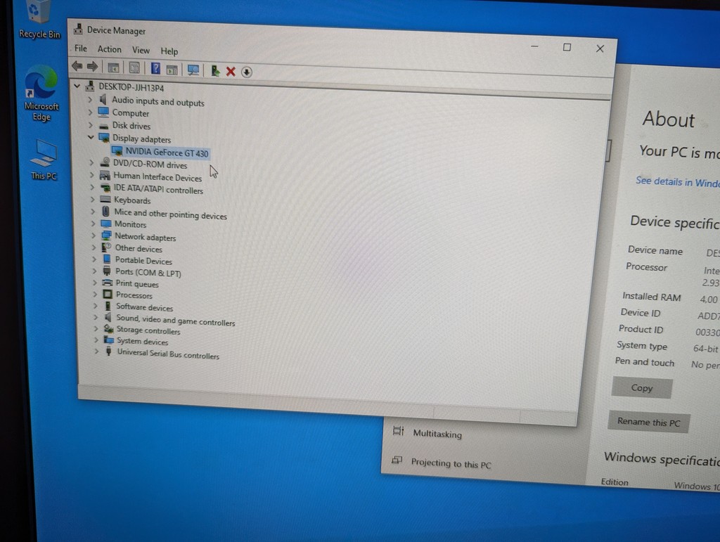720x542 pixels.
Task: Collapse the DESKTOP-JJH13P4 root node
Action: point(77,86)
